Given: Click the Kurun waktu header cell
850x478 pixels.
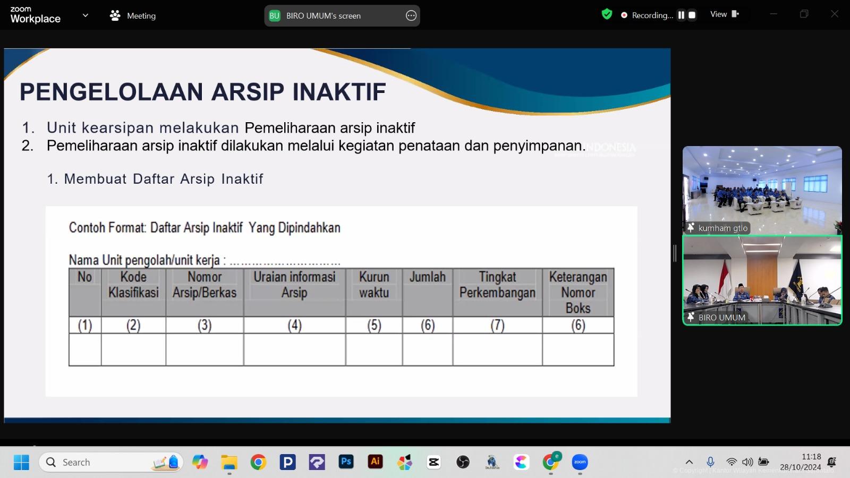Looking at the screenshot, I should [374, 292].
